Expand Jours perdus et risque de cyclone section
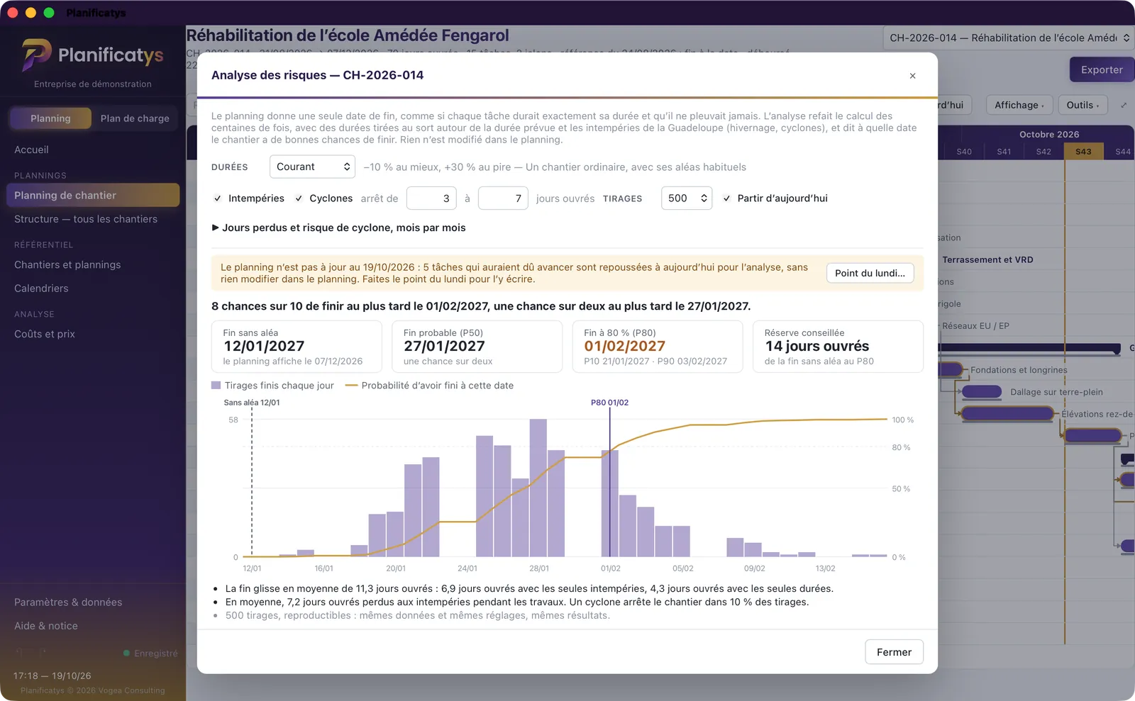This screenshot has width=1135, height=701. (x=338, y=228)
